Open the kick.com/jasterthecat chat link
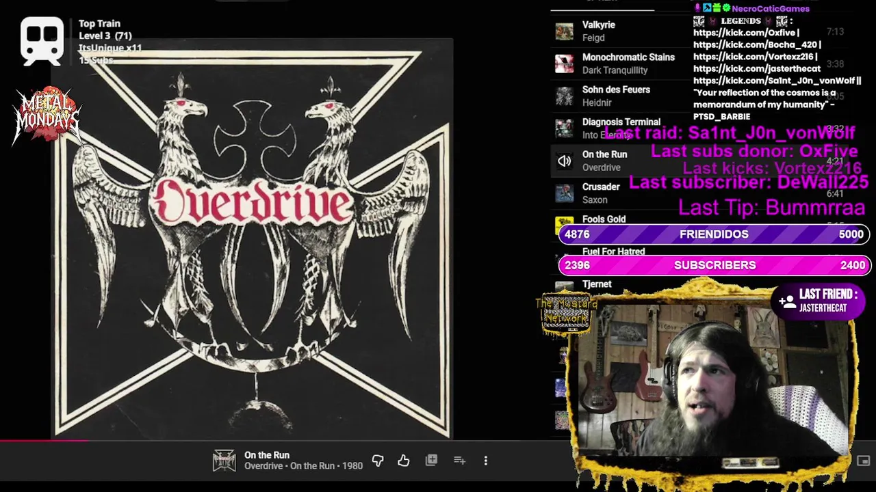 click(x=757, y=70)
